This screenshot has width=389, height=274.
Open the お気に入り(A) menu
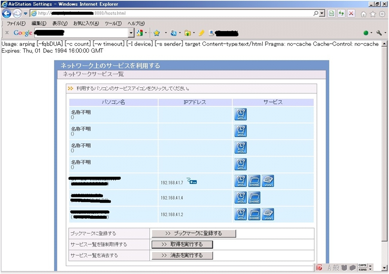point(86,24)
